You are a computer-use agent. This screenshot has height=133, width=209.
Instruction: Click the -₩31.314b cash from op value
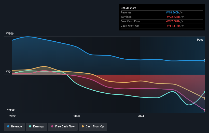tap(173, 26)
